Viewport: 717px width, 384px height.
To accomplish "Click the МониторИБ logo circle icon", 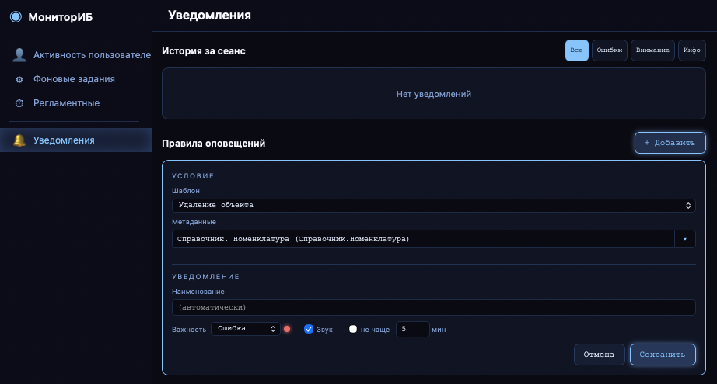I will point(16,17).
